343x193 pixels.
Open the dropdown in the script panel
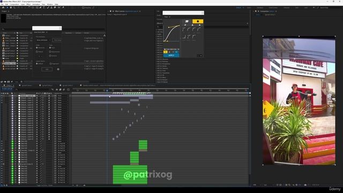[43, 40]
